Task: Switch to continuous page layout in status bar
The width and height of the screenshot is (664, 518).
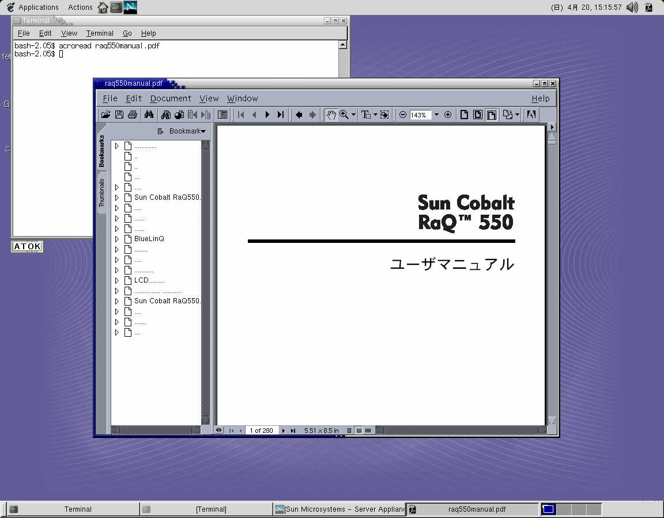Action: [359, 431]
